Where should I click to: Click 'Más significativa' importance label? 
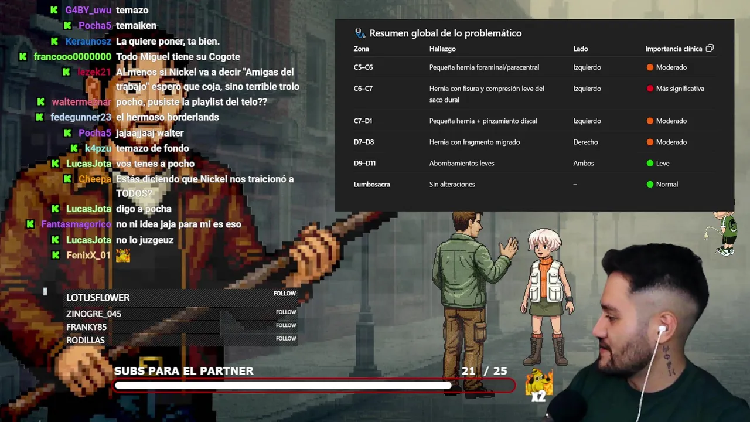tap(680, 89)
